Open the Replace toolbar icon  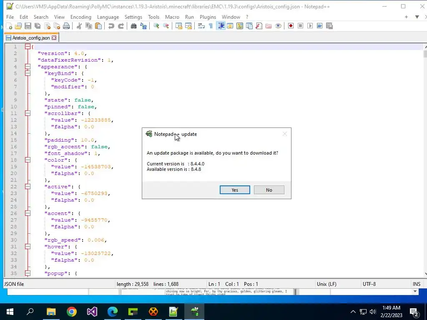pyautogui.click(x=143, y=26)
